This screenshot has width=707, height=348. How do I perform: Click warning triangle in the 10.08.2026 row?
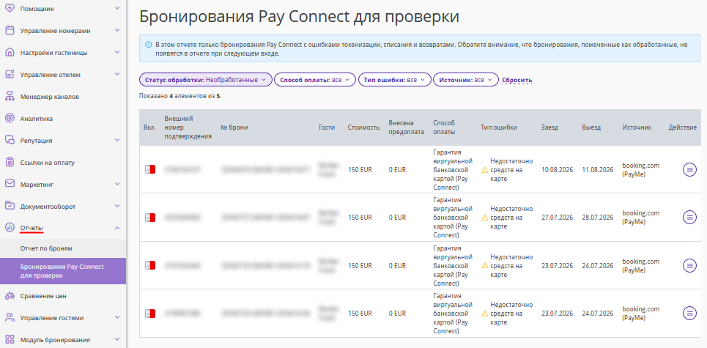point(485,170)
